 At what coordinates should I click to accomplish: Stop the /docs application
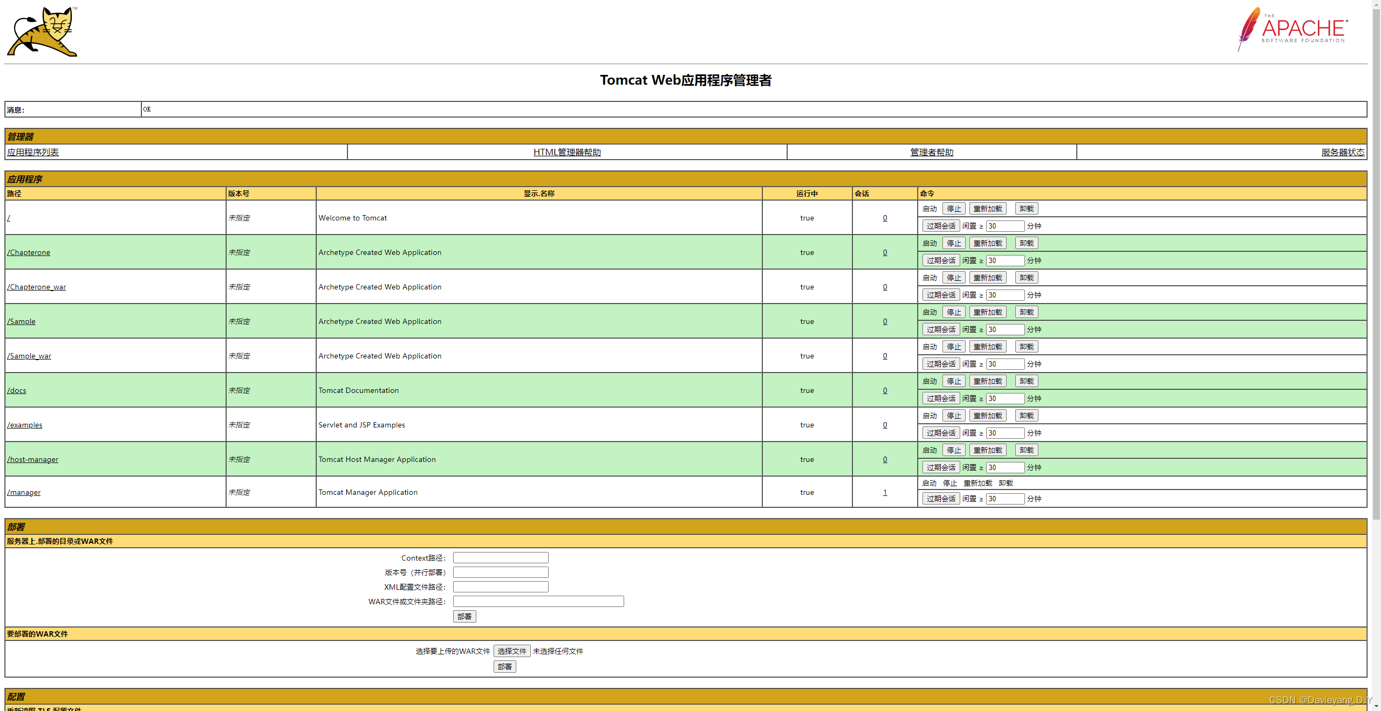(x=954, y=381)
